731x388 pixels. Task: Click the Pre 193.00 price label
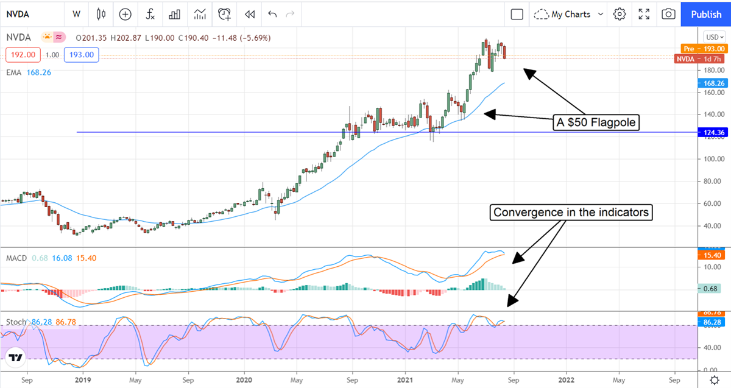[704, 48]
